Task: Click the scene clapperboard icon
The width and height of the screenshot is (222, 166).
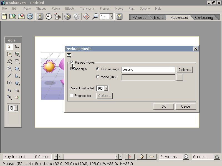Action: pos(217,157)
